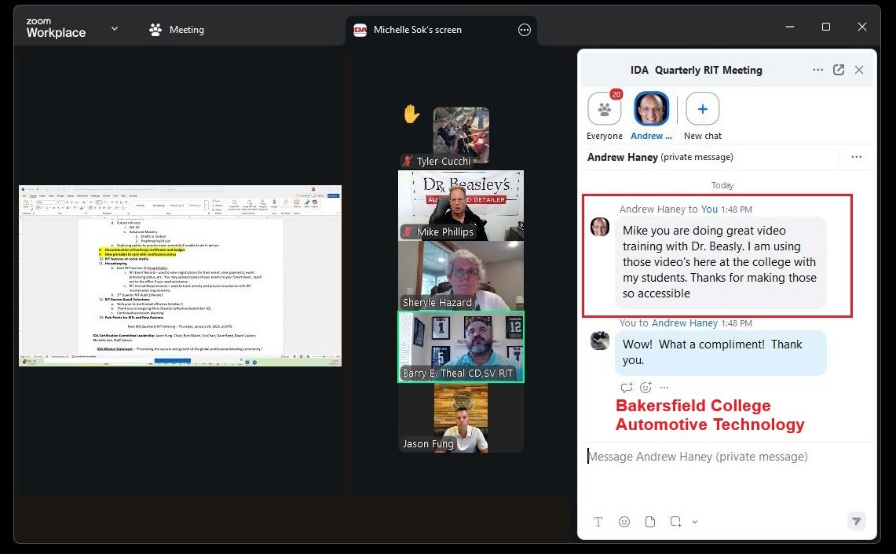Open the text formatting tool in chat toolbar

598,521
